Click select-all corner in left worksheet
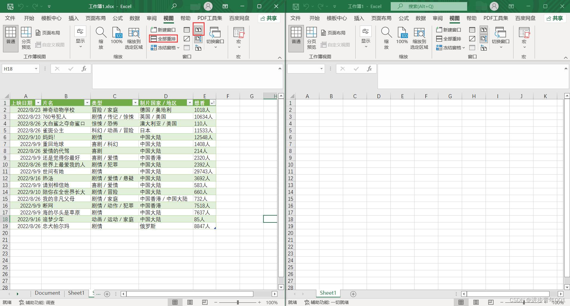Viewport: 570px width, 306px height. (6, 96)
